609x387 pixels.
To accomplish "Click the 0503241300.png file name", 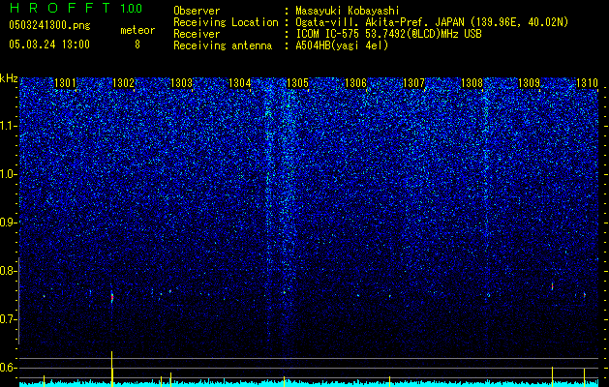I will coord(49,25).
